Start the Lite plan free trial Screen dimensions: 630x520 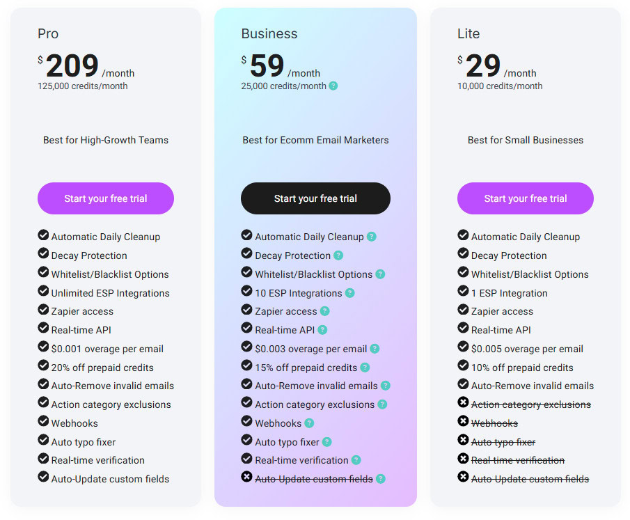pos(525,198)
